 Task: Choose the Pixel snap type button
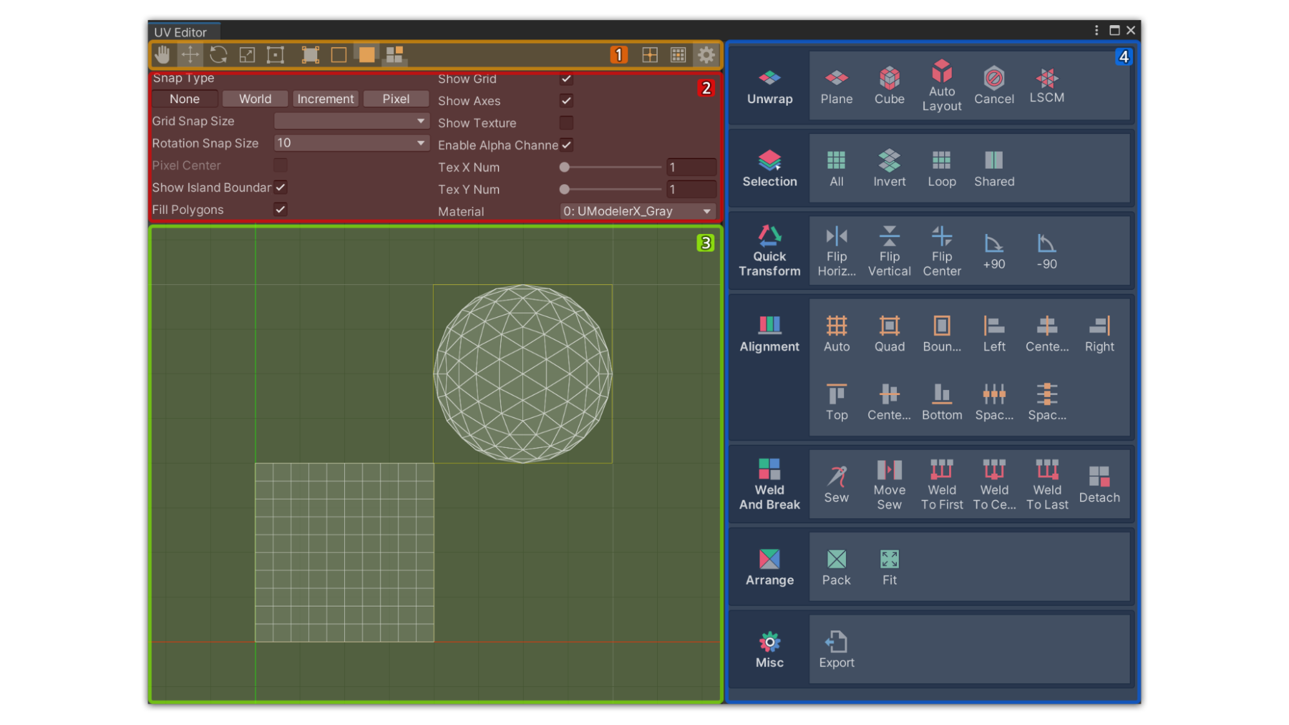pos(396,99)
